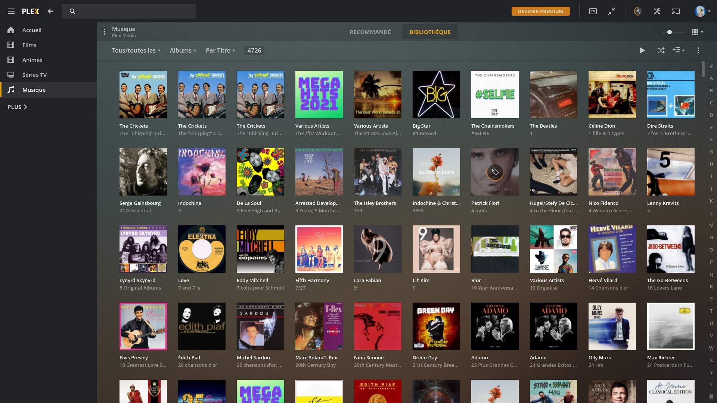Open Lenny Kravitz 5 album cover
Viewport: 717px width, 403px height.
[671, 172]
